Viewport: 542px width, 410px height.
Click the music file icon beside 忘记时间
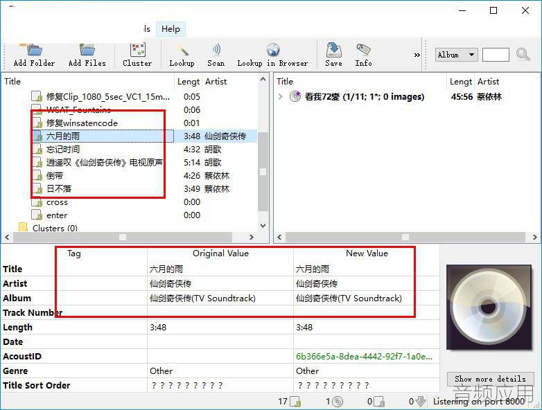click(x=37, y=149)
